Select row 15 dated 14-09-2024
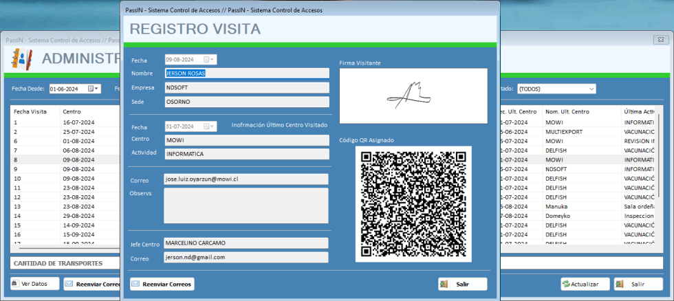Image resolution: width=674 pixels, height=301 pixels. [x=65, y=225]
